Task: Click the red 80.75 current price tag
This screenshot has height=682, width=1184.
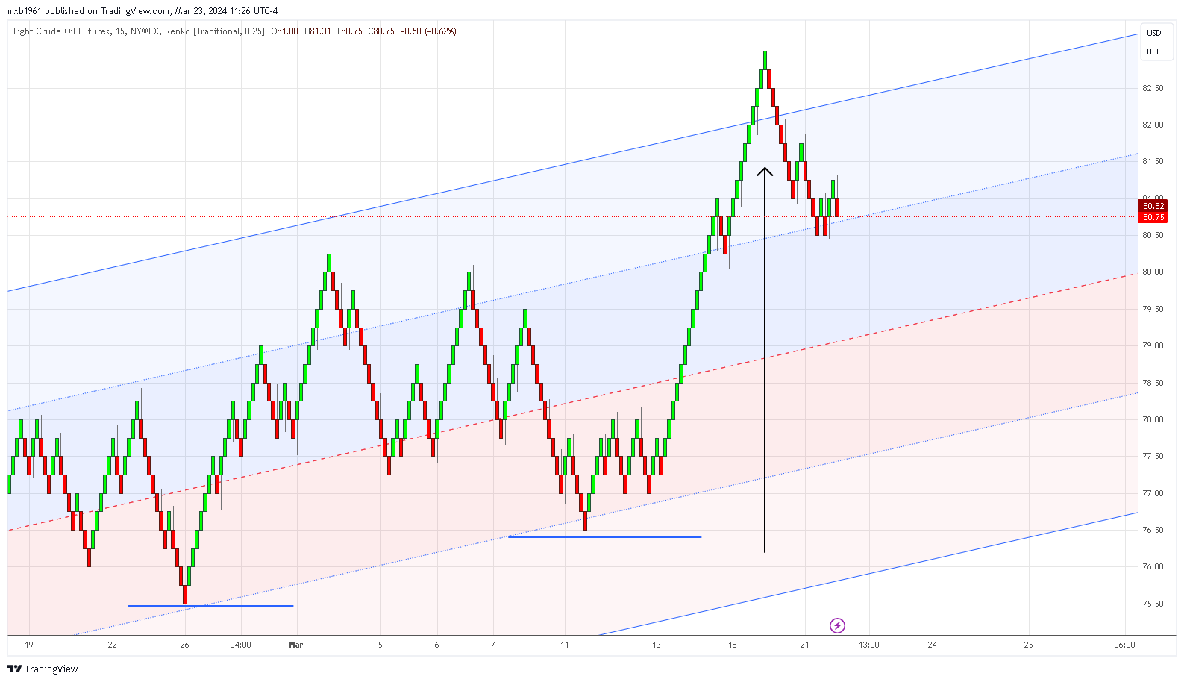Action: 1153,217
